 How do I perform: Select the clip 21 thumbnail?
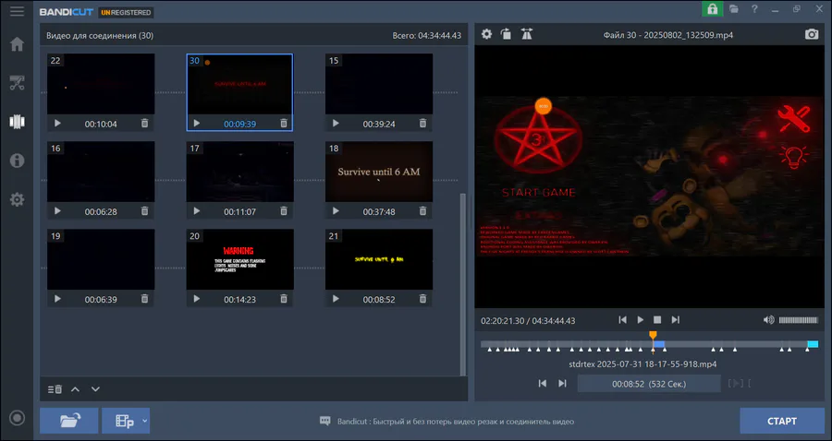(x=379, y=259)
